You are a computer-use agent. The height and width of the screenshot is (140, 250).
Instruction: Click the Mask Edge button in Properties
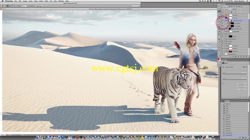coord(242,84)
